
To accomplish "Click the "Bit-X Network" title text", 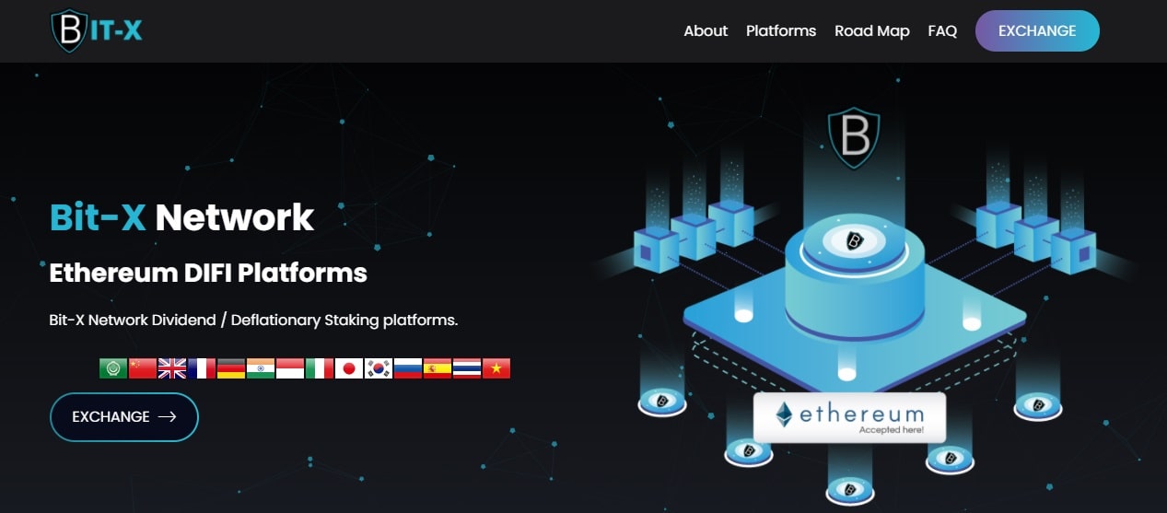I will pyautogui.click(x=181, y=217).
